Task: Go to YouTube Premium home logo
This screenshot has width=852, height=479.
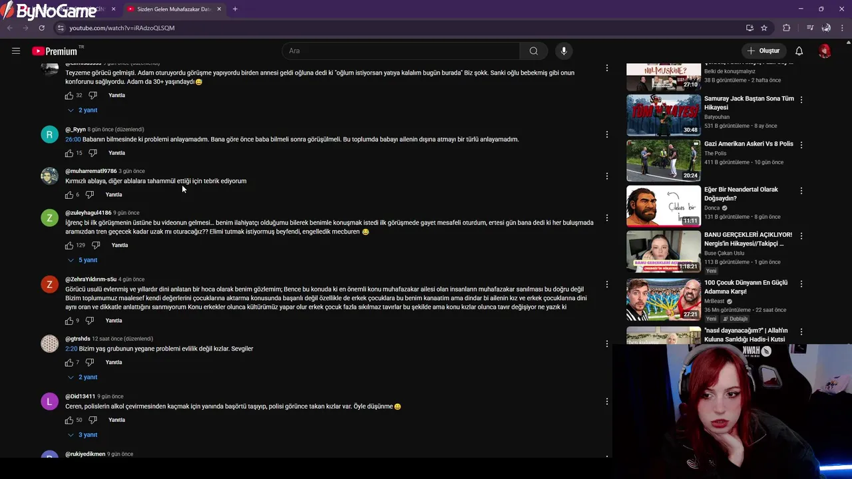Action: (x=54, y=51)
